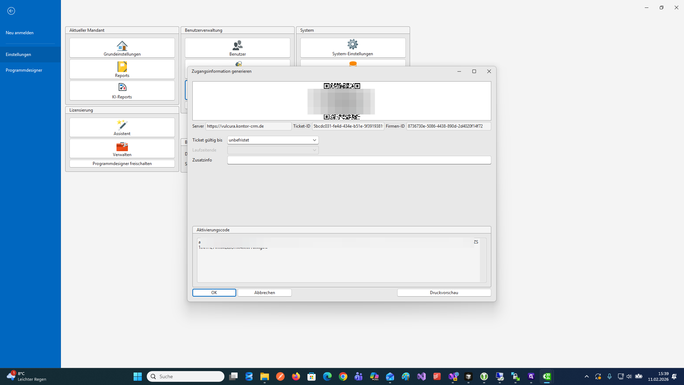The height and width of the screenshot is (385, 684).
Task: Expand Ticket gültig bis dropdown
Action: point(314,140)
